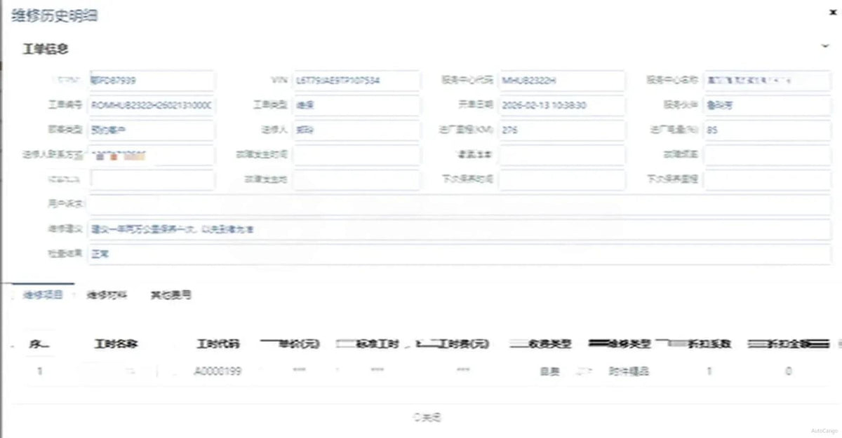Click the 收费类型 column header

coord(550,344)
